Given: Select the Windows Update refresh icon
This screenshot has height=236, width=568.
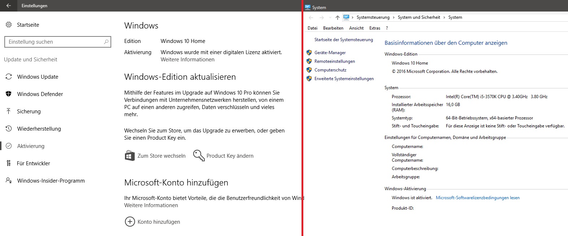Looking at the screenshot, I should (9, 77).
